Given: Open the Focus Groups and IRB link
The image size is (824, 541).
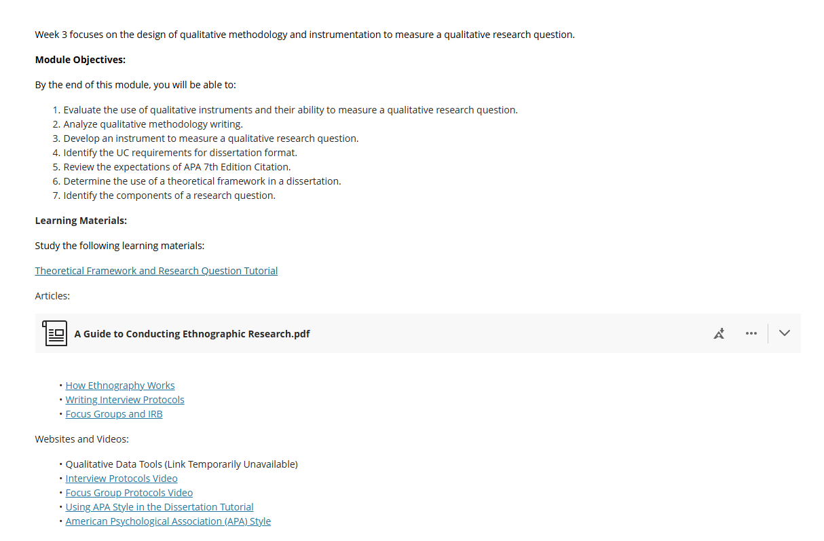Looking at the screenshot, I should pos(114,413).
